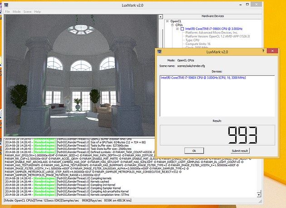The width and height of the screenshot is (286, 208).
Task: Click the Platform: Advanced Micro Devices row
Action: pos(212,33)
